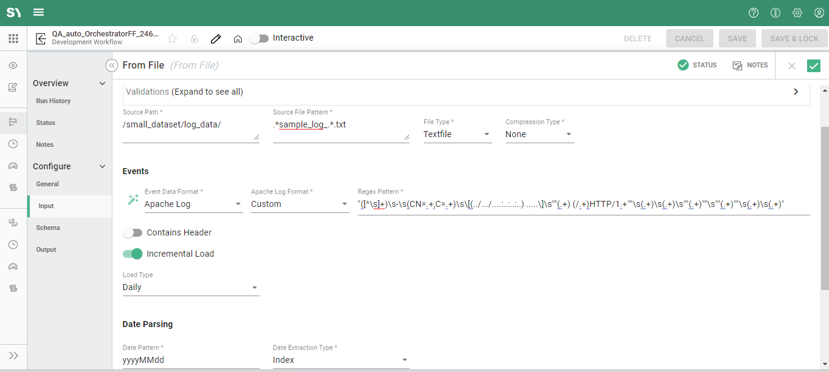Click the Source File Pattern field

(x=341, y=130)
